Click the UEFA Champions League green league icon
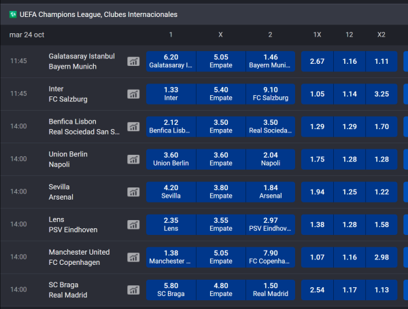The image size is (408, 309). [x=13, y=14]
